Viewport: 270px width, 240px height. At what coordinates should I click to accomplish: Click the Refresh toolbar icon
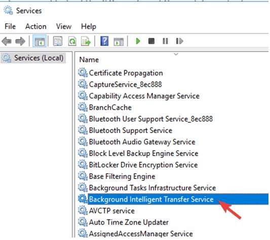click(x=72, y=41)
